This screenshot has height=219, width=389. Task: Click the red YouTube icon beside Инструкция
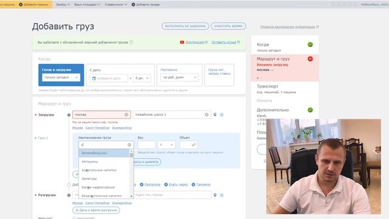pos(182,42)
